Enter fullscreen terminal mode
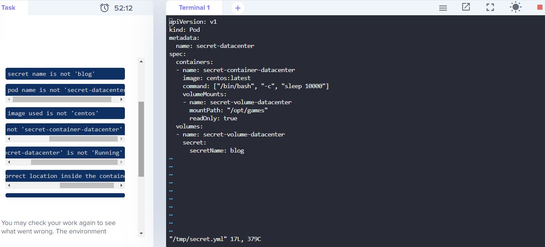The height and width of the screenshot is (247, 545). tap(490, 7)
